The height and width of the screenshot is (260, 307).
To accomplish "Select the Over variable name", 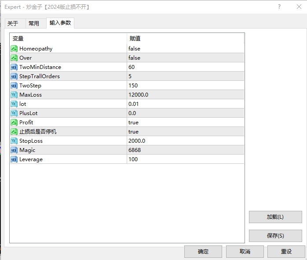I will tap(26, 58).
